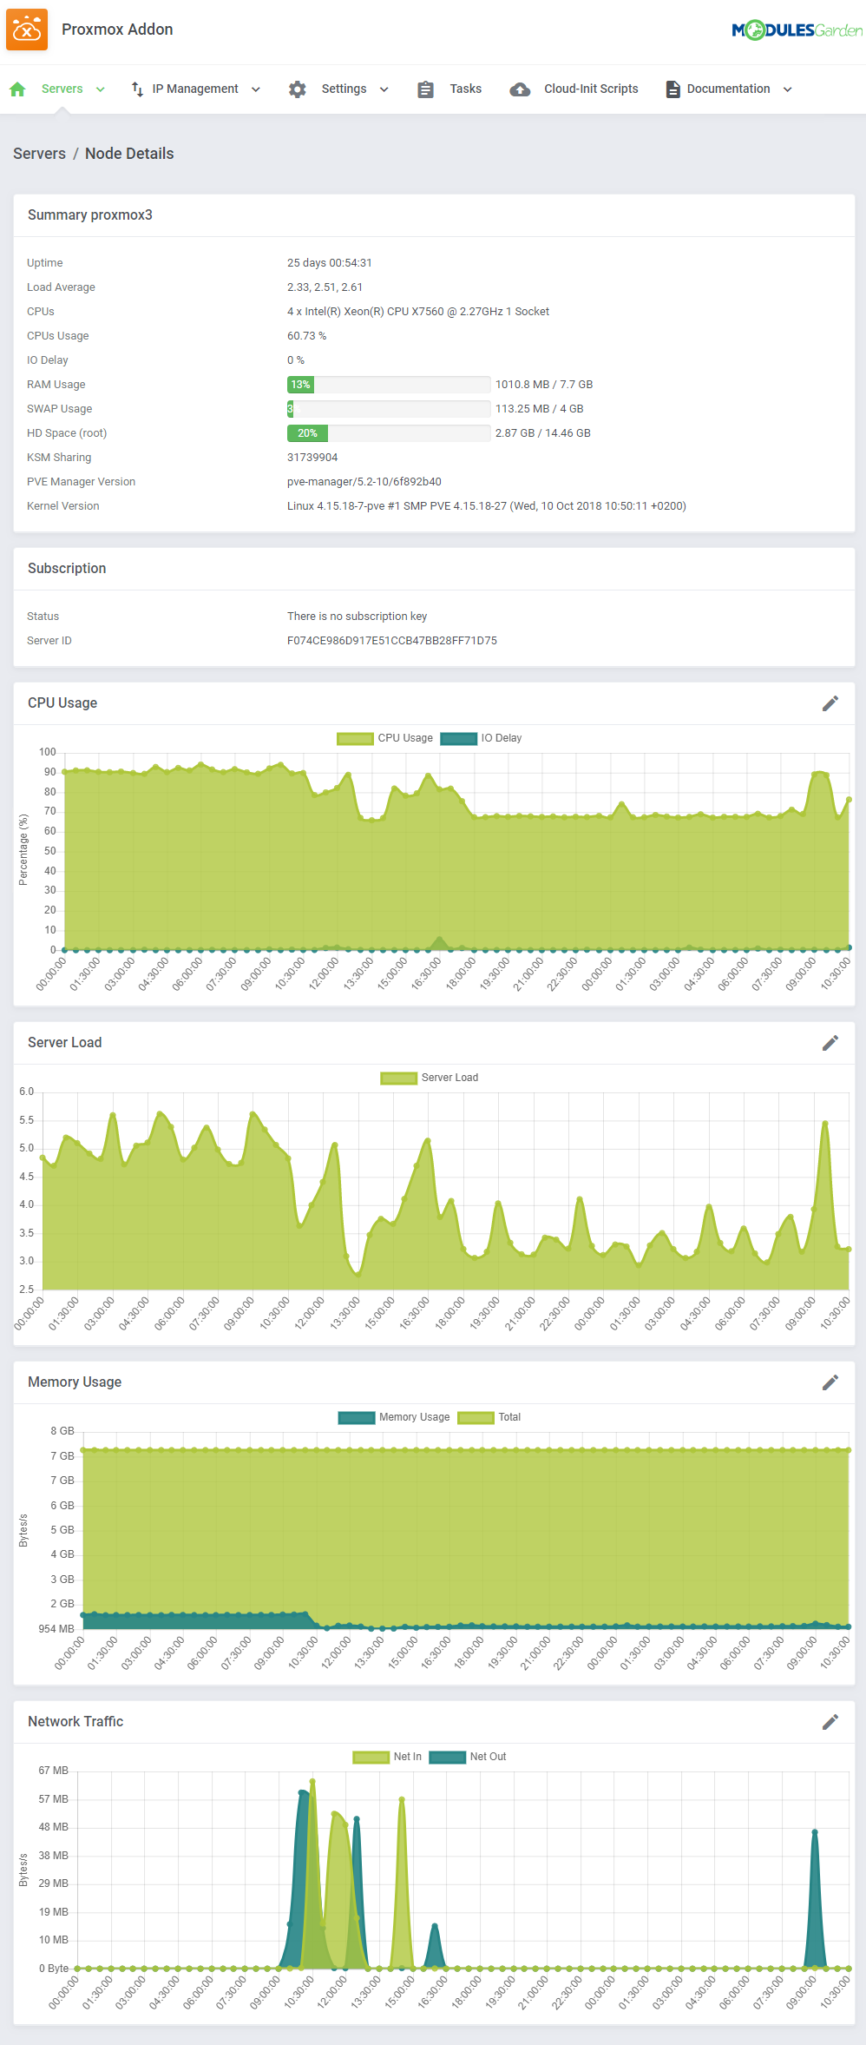Click the Cloud-Init Scripts cloud icon
The image size is (866, 2045).
tap(520, 89)
